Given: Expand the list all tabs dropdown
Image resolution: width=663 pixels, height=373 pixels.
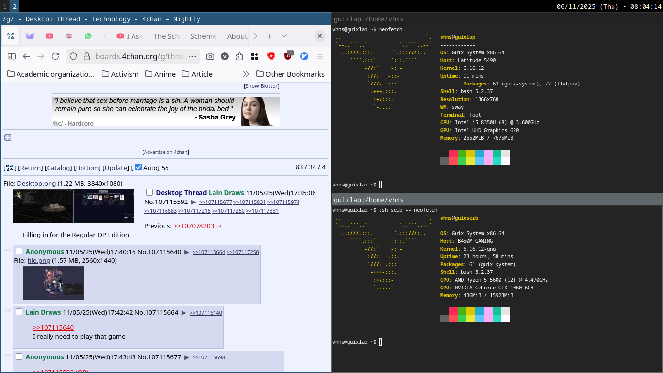Looking at the screenshot, I should pyautogui.click(x=284, y=36).
